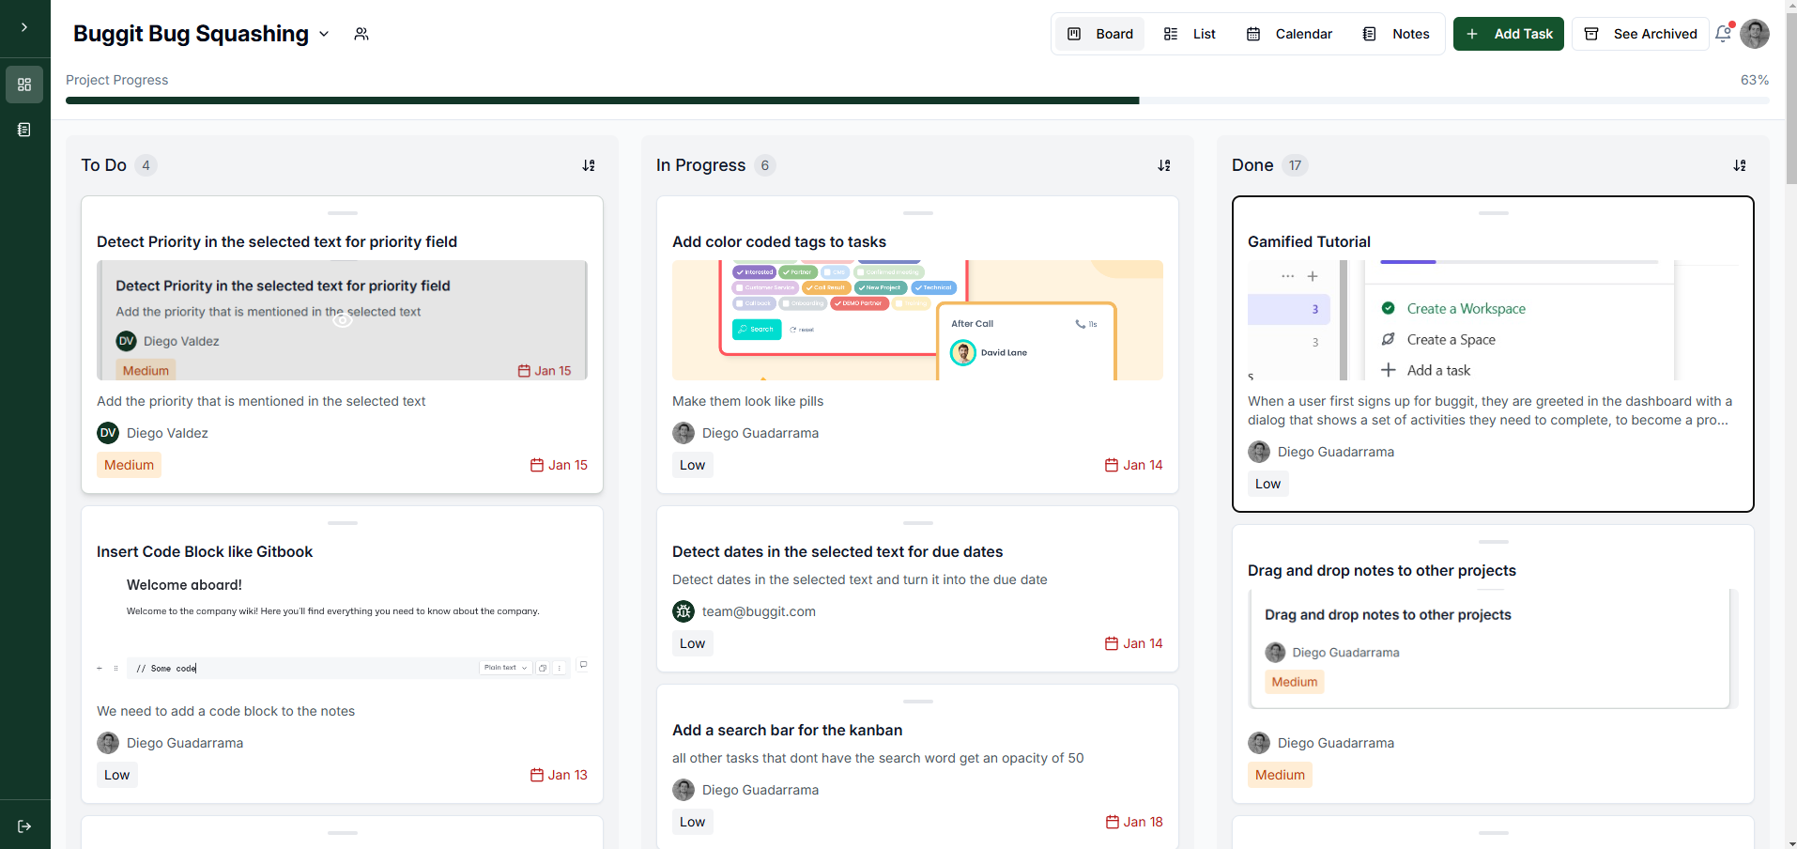This screenshot has height=849, width=1797.
Task: Switch to the List view tab
Action: pyautogui.click(x=1190, y=34)
